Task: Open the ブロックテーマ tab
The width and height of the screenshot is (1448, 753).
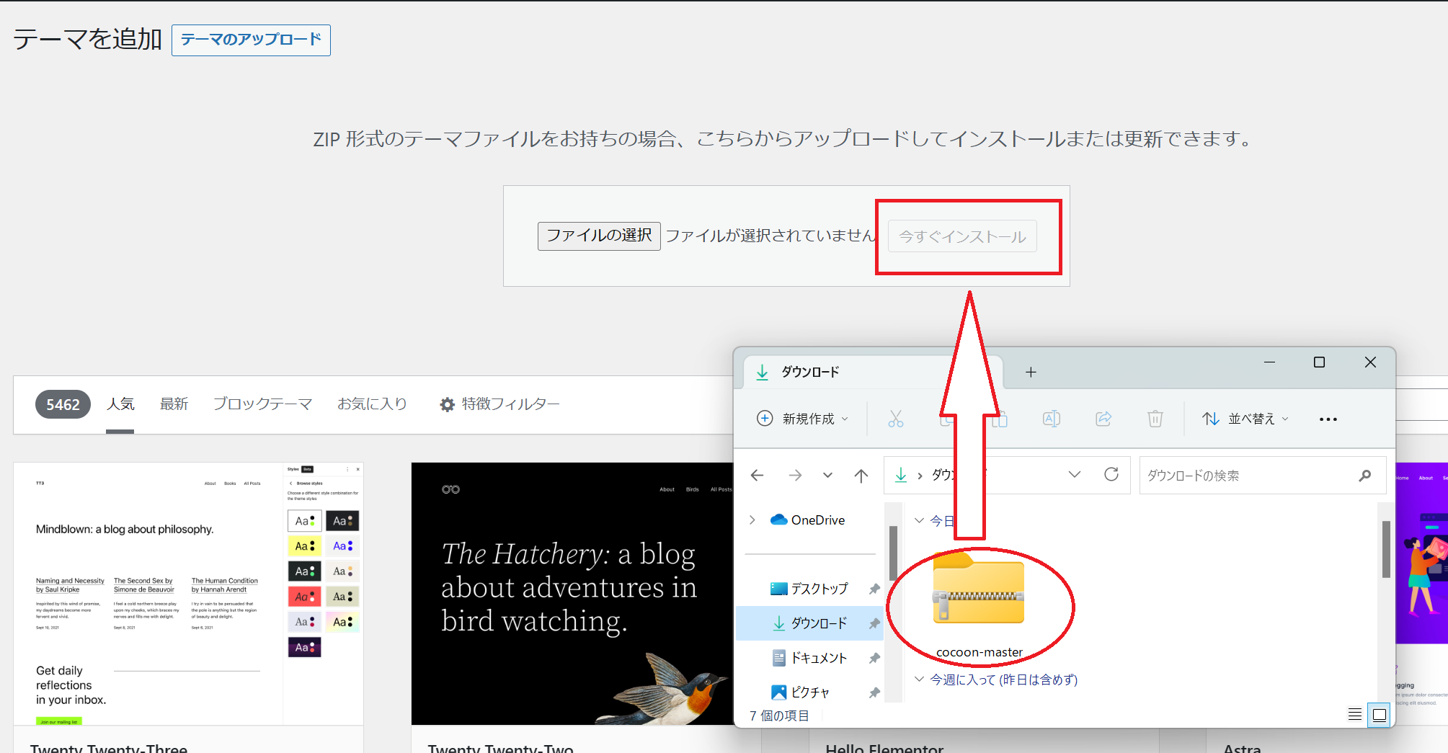Action: [x=262, y=404]
